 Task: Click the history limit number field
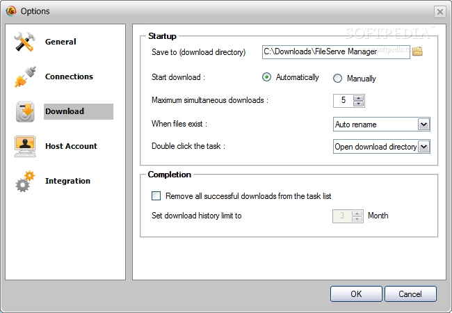click(342, 216)
